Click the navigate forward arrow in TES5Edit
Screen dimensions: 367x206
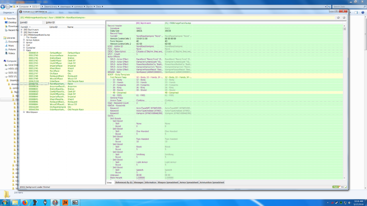pyautogui.click(x=344, y=18)
